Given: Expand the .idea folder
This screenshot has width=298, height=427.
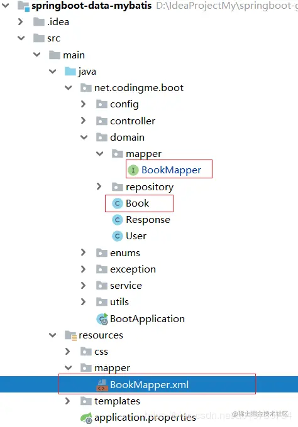Looking at the screenshot, I should [21, 22].
